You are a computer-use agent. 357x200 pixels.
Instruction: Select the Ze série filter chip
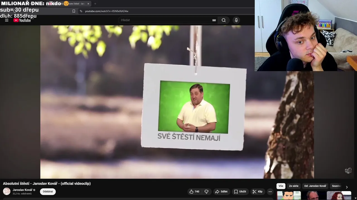coord(294,186)
